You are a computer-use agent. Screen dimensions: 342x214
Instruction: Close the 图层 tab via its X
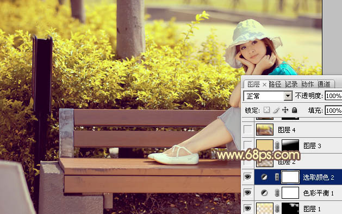tap(264, 84)
